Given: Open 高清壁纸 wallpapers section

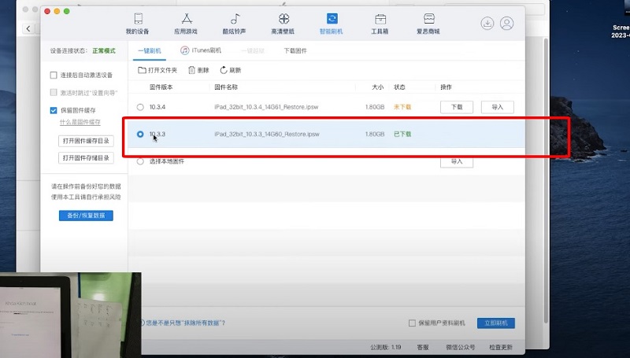Looking at the screenshot, I should [283, 24].
